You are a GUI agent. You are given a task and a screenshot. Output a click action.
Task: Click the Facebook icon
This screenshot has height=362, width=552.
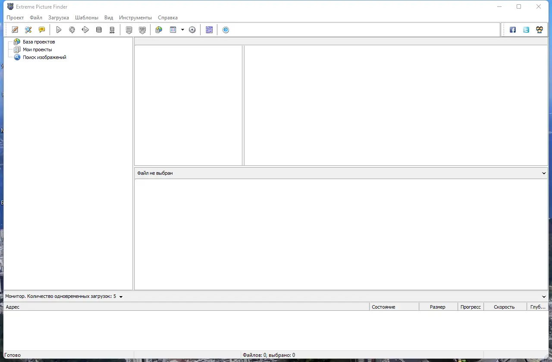tap(513, 30)
